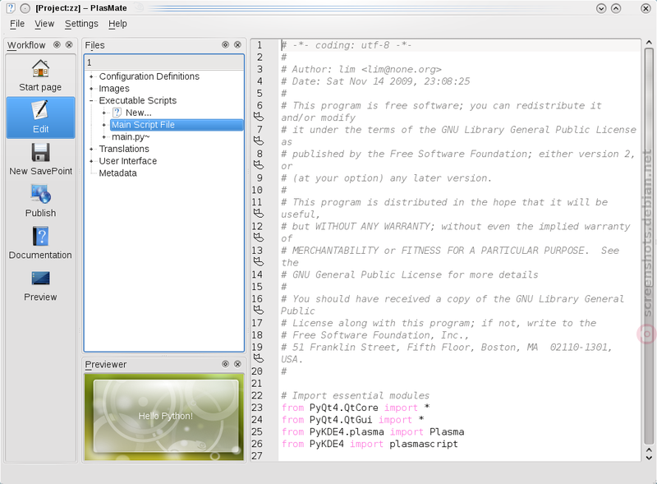Click the title bar help icon

(x=11, y=8)
